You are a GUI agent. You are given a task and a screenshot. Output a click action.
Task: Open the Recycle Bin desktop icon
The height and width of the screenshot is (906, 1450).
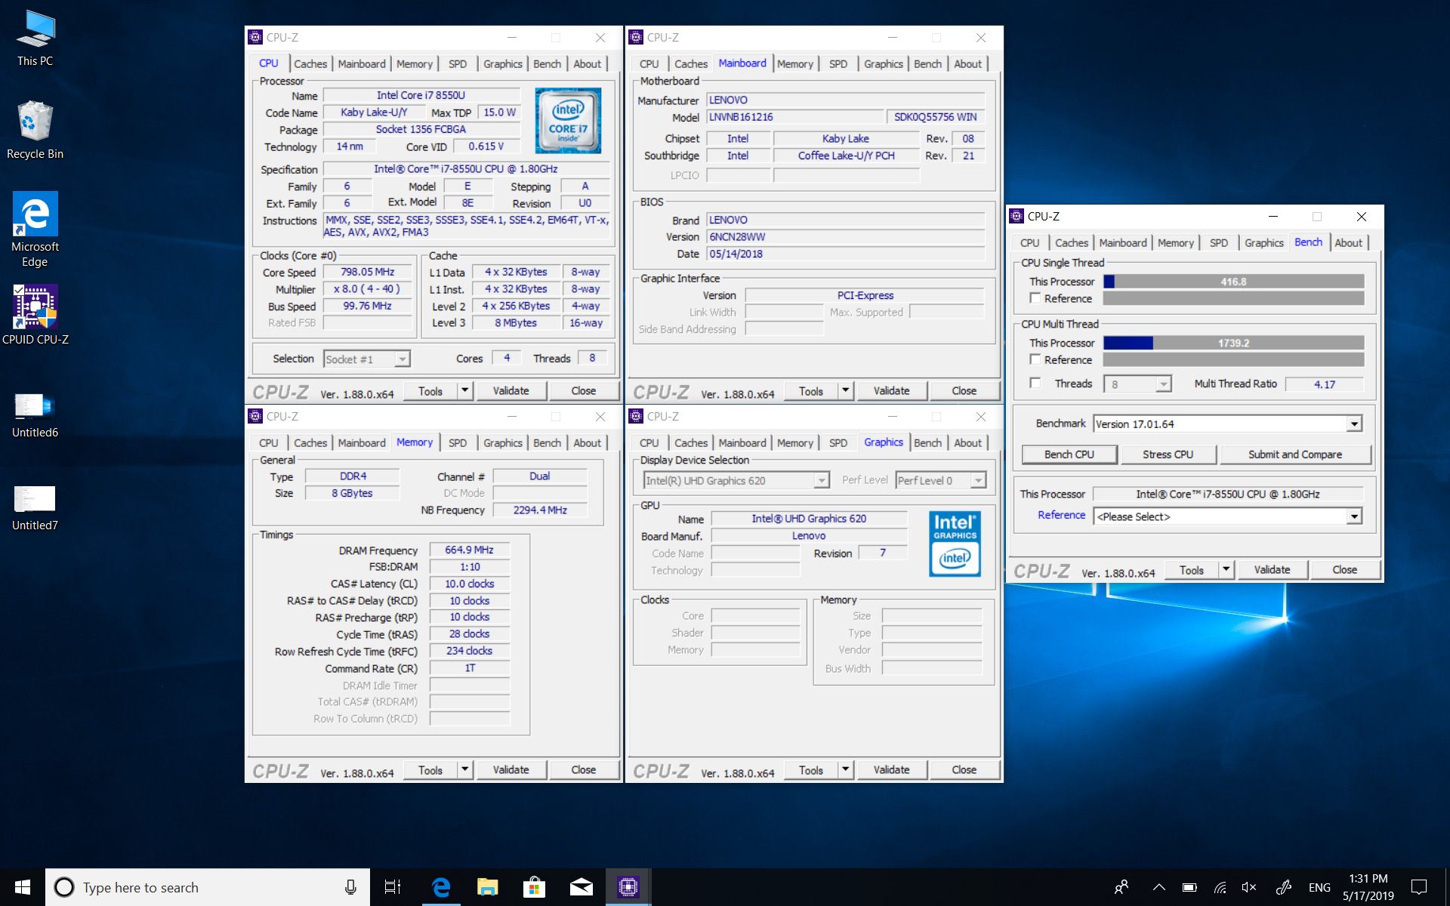point(35,130)
